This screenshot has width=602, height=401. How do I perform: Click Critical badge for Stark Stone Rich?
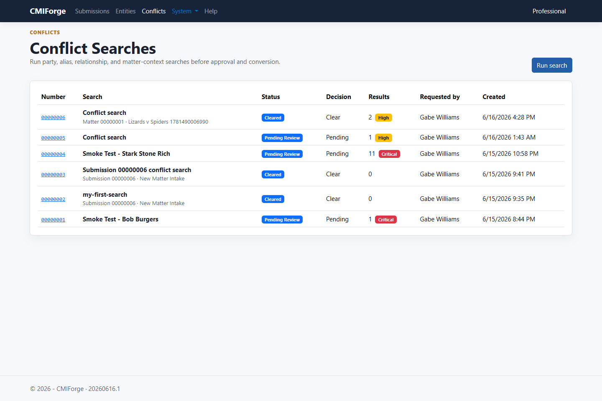coord(389,154)
